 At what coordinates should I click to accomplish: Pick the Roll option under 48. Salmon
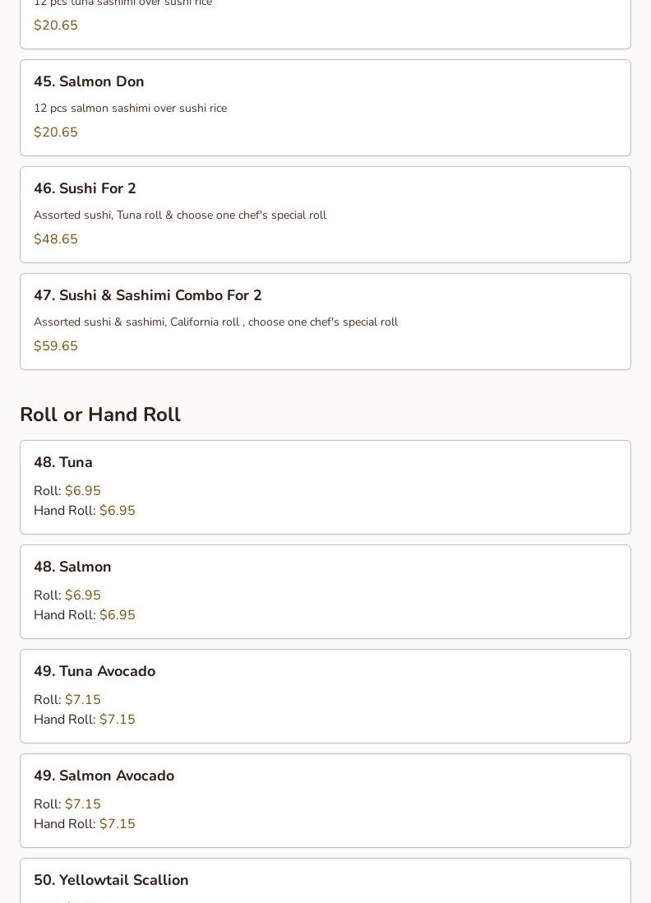click(82, 595)
